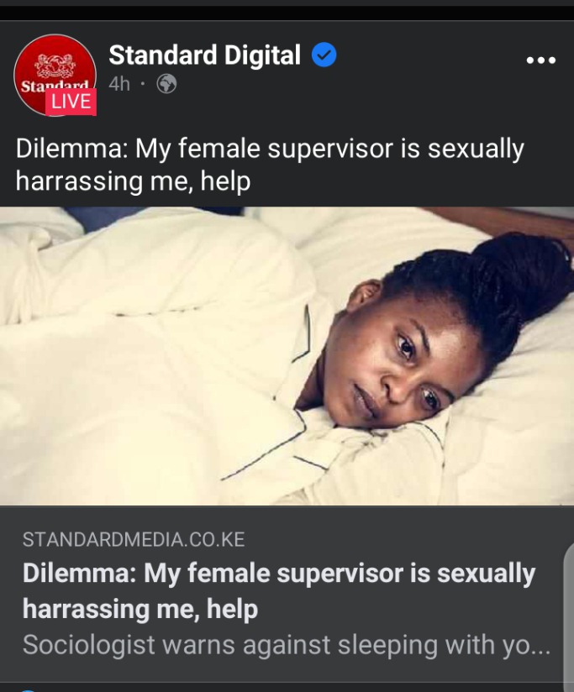The width and height of the screenshot is (574, 692).
Task: Click the 4h post timestamp
Action: 119,84
